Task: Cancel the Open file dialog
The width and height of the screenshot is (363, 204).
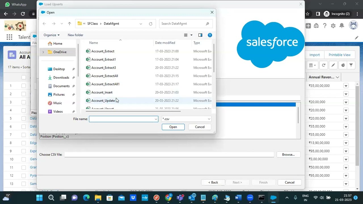Action: pyautogui.click(x=200, y=127)
